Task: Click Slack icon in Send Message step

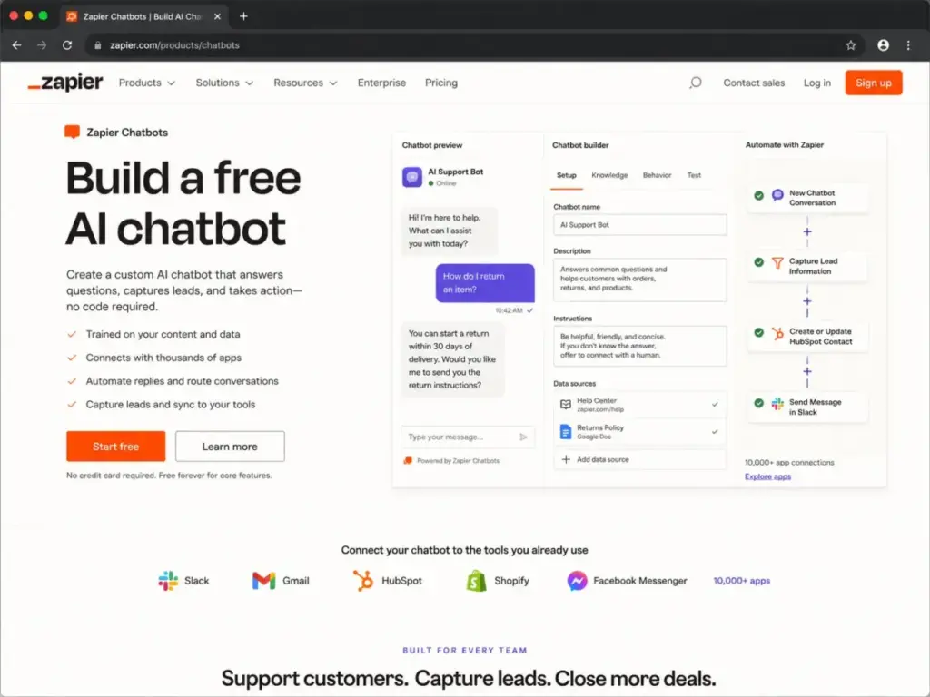Action: coord(777,404)
